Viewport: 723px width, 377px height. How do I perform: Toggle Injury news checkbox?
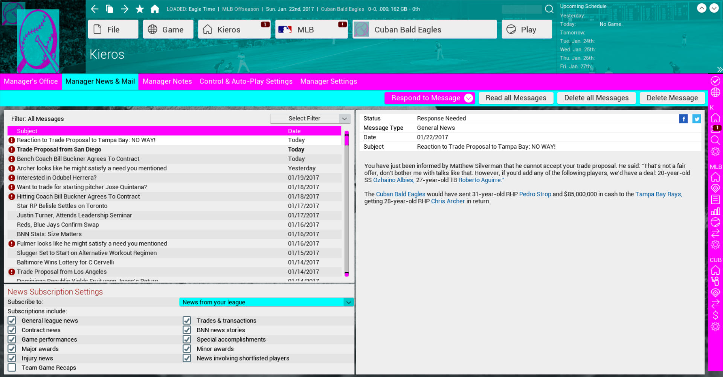[x=12, y=358]
